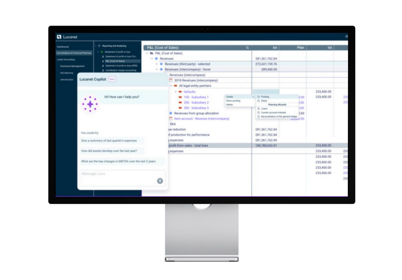
Task: Open the Create submenu arrow
Action: tap(253, 97)
